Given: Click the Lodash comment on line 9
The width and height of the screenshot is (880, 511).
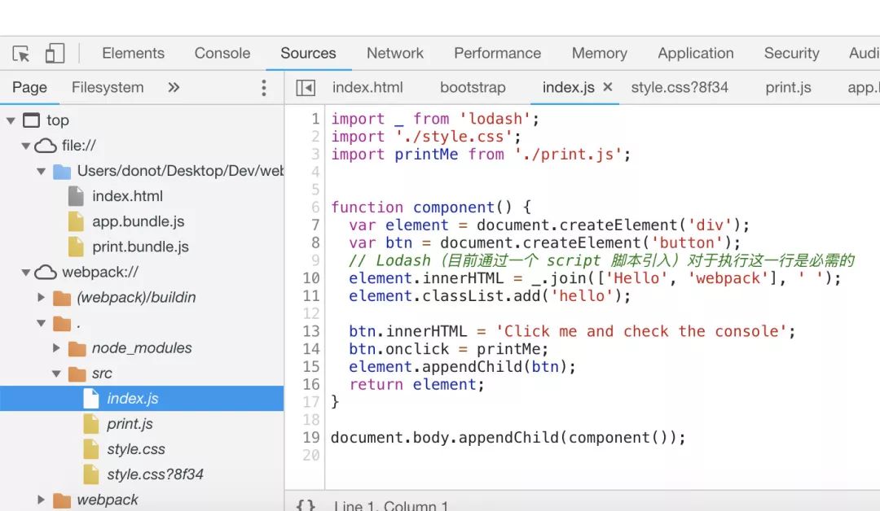Looking at the screenshot, I should pos(601,260).
